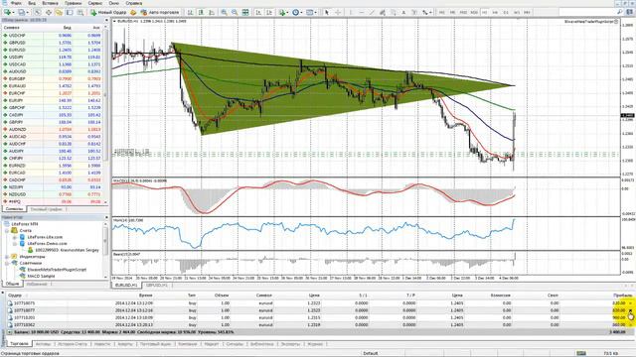The height and width of the screenshot is (357, 636).
Task: Expand the Indicators node in Navigator
Action: click(7, 256)
